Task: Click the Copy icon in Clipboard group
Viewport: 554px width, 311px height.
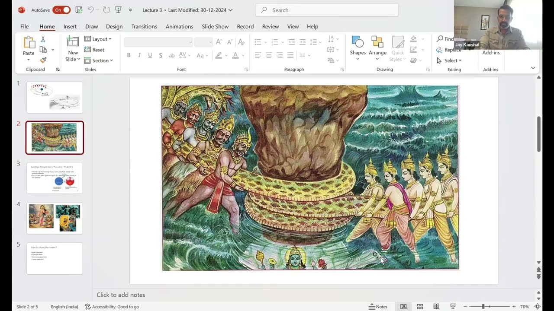Action: (x=43, y=50)
